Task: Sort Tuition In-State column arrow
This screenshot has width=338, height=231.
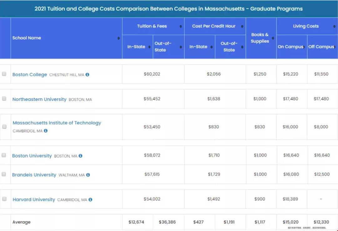Action: (149, 47)
